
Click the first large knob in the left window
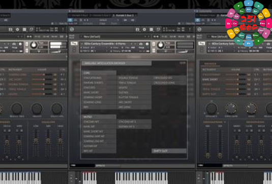coord(17,108)
